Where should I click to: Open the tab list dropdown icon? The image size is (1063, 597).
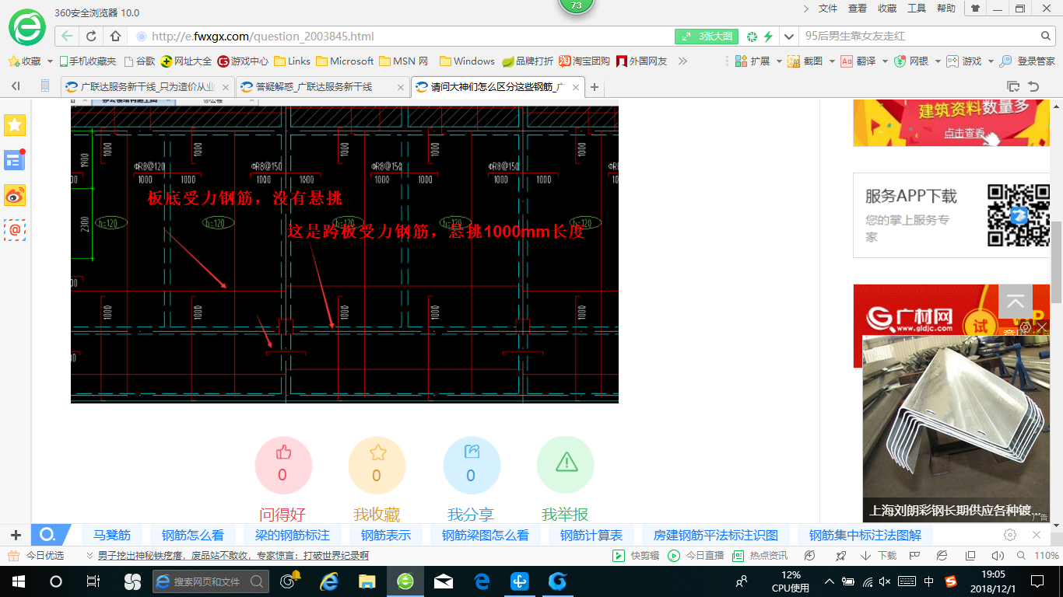1012,86
